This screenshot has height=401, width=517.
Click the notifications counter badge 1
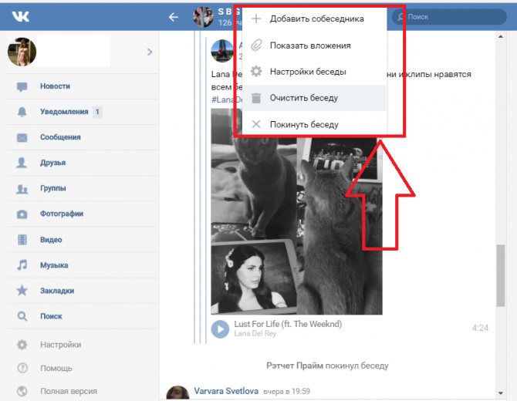97,112
